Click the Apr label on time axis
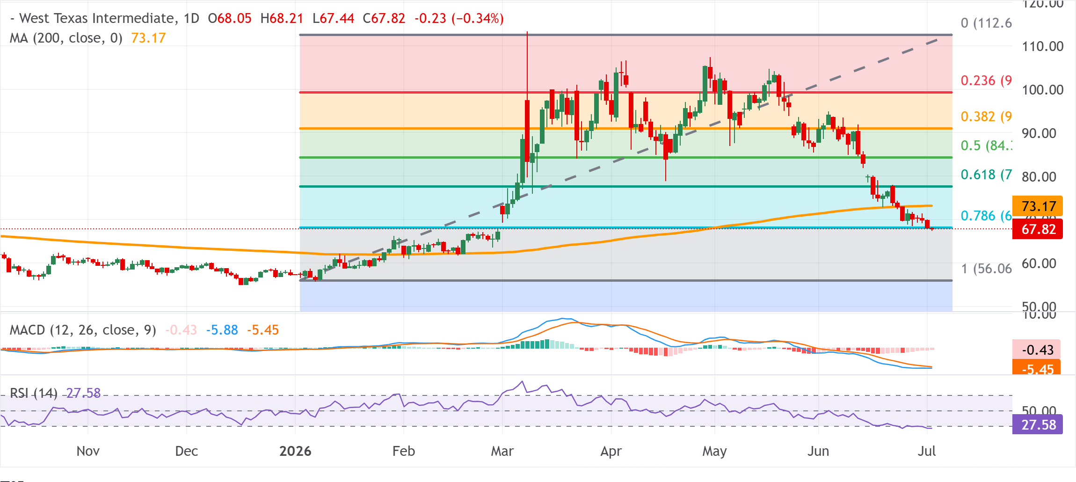Screen dimensions: 1076x482 point(611,451)
